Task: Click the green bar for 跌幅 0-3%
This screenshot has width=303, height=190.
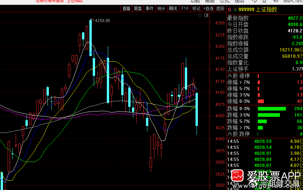Action: [272, 109]
